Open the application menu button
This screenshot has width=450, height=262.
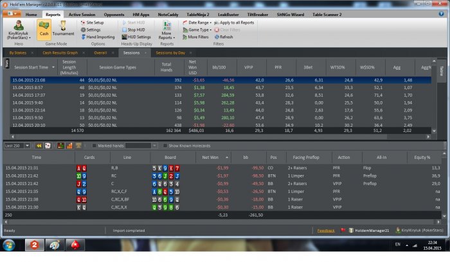[x=12, y=13]
